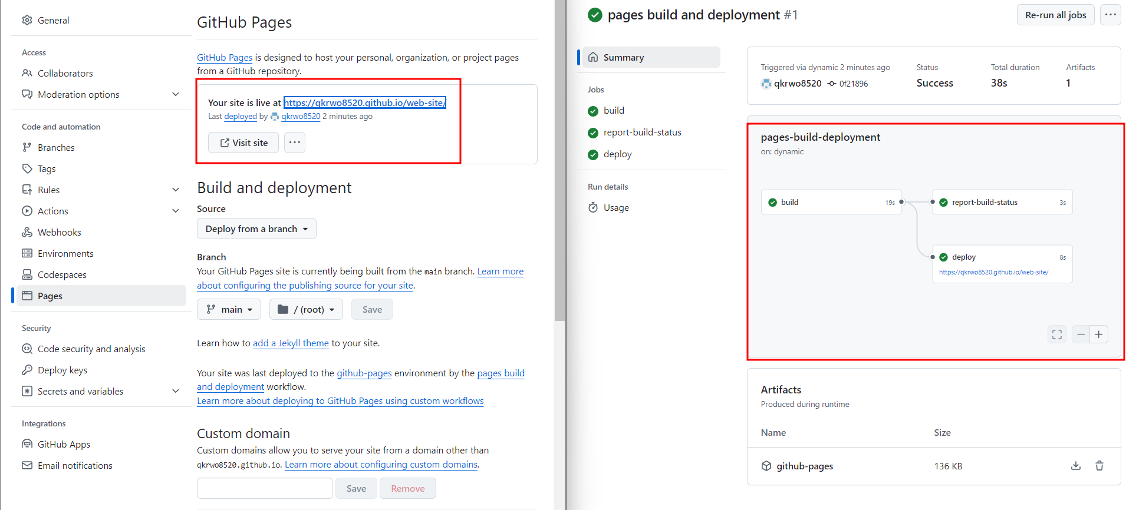Viewport: 1126px width, 510px height.
Task: Expand the Actions section chevron
Action: tap(175, 211)
